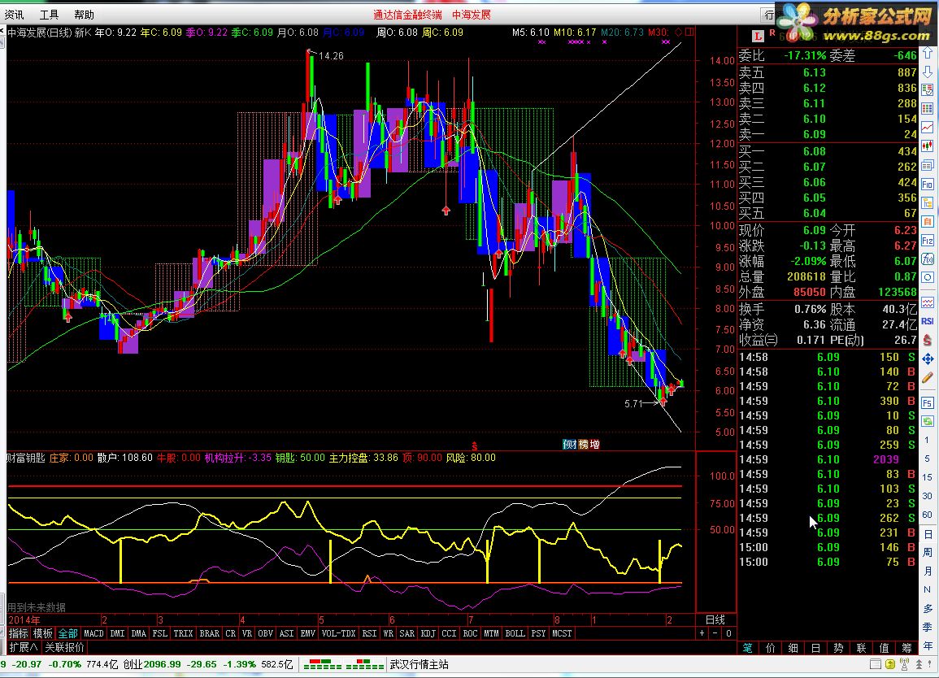This screenshot has width=939, height=678.
Task: Open the f(x) formula manager icon
Action: click(x=928, y=259)
